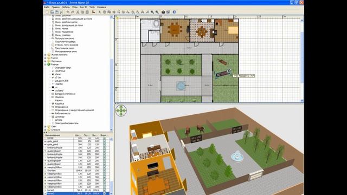Collapse the Разное catalog folder
This screenshot has width=347, height=195.
[x=46, y=64]
